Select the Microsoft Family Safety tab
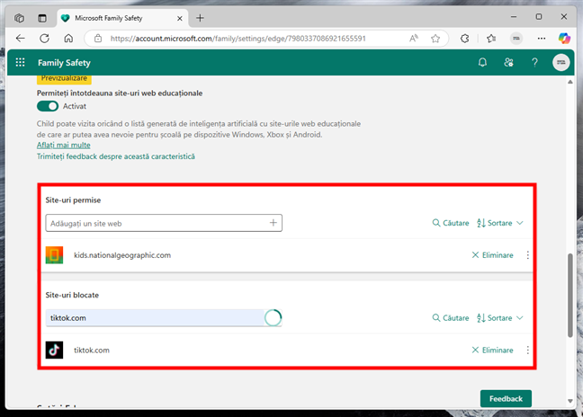Screen dimensions: 583x417 (x=122, y=18)
